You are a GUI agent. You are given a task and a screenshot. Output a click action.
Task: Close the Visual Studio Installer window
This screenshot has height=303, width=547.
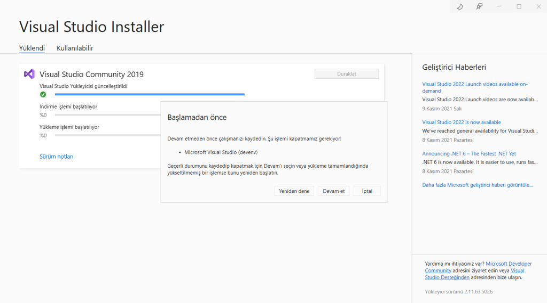click(x=538, y=6)
